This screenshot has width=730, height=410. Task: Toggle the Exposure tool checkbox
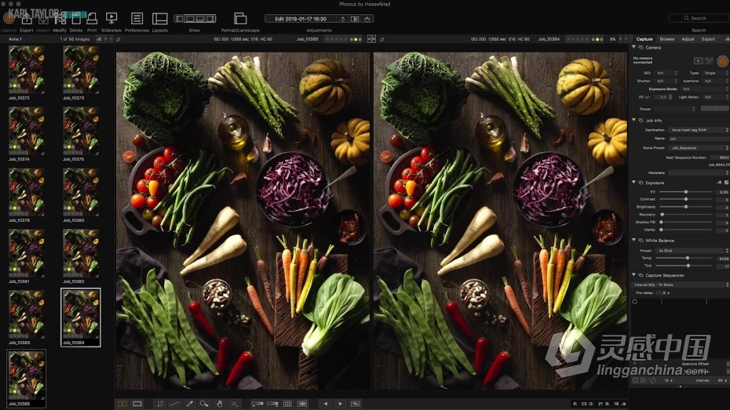point(726,183)
